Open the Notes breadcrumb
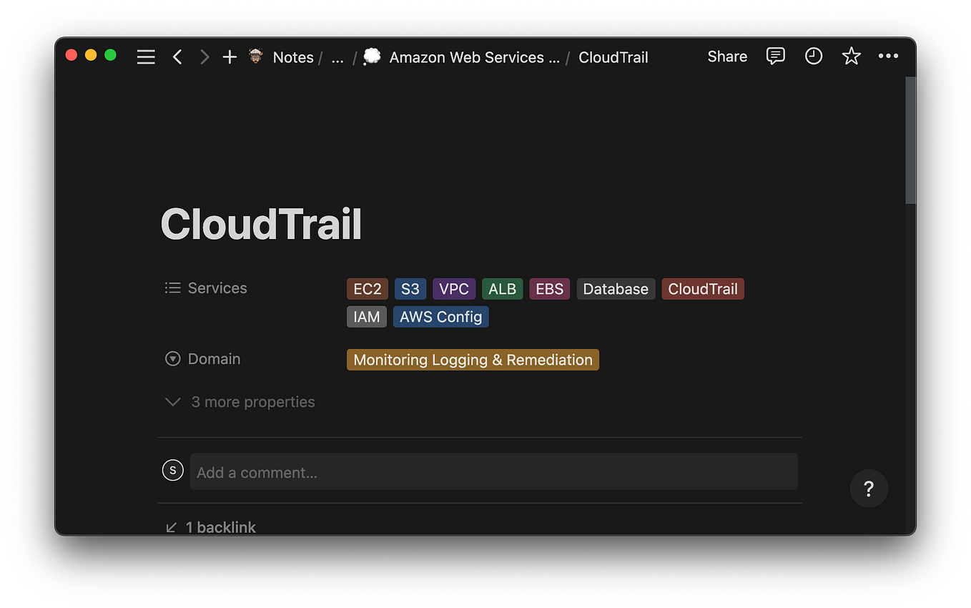 293,57
